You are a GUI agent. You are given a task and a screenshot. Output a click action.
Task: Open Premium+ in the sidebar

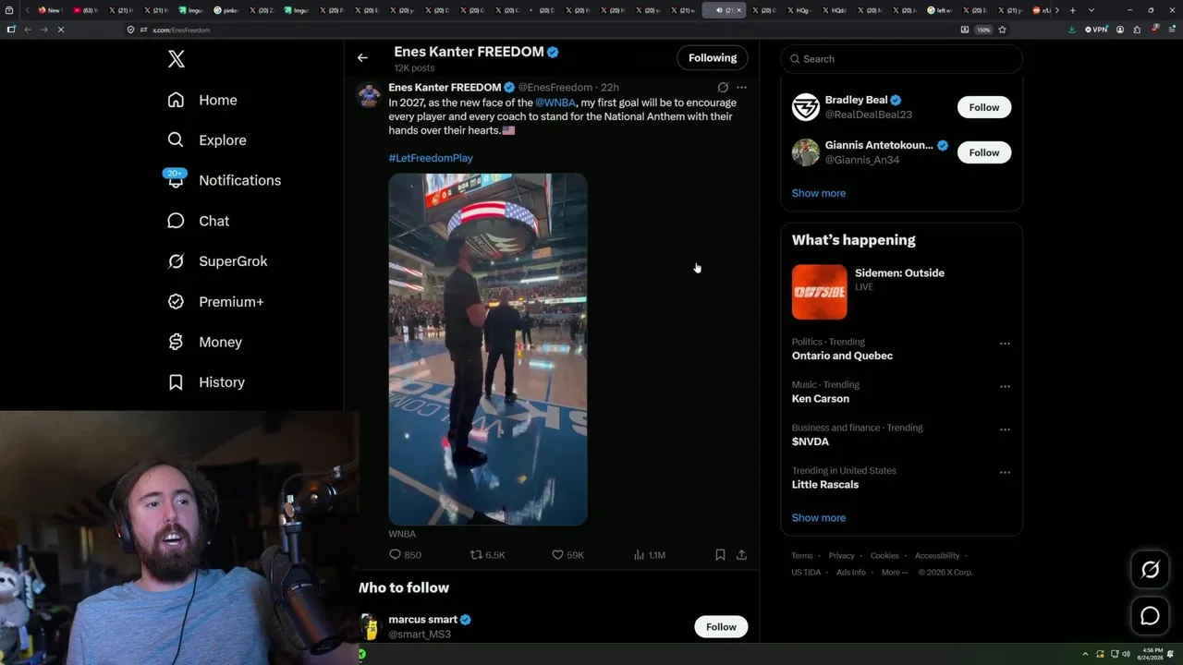[215, 302]
